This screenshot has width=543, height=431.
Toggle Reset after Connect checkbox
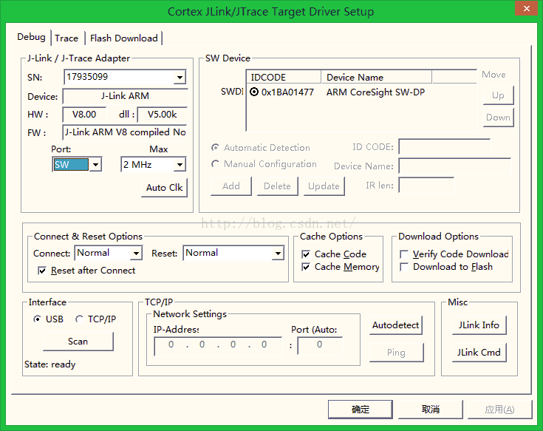coord(42,271)
